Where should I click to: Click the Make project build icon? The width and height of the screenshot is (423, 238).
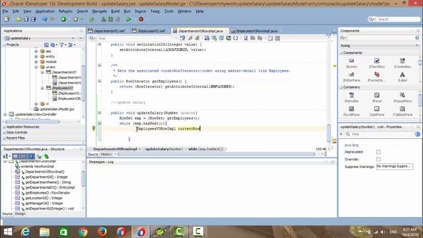click(103, 19)
